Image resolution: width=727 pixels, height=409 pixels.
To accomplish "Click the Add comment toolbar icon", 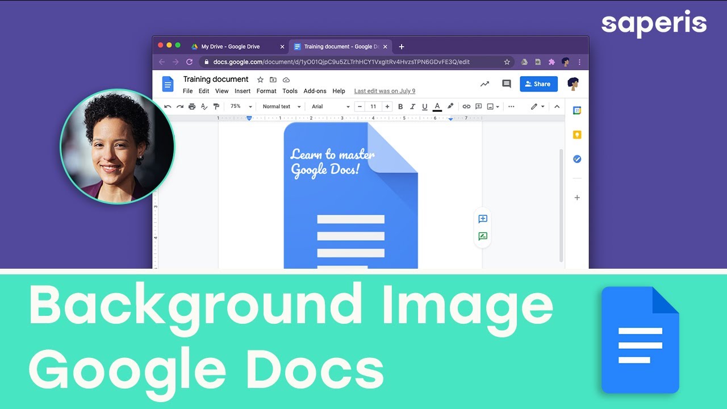I will point(478,106).
